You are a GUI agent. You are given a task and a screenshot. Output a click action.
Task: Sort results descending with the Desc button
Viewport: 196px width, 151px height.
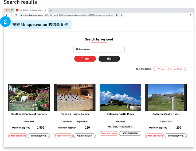tap(178, 69)
